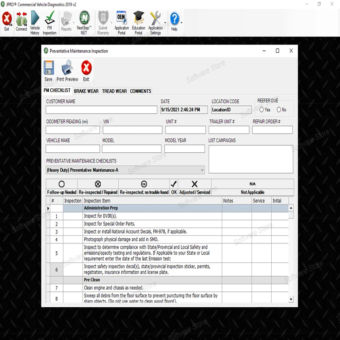Switch to the COMMENTS tab
340x340 pixels.
pyautogui.click(x=140, y=91)
